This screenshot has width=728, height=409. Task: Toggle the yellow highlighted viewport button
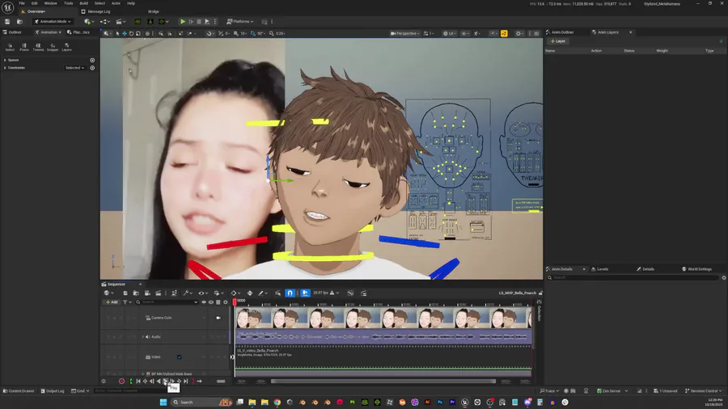(504, 33)
